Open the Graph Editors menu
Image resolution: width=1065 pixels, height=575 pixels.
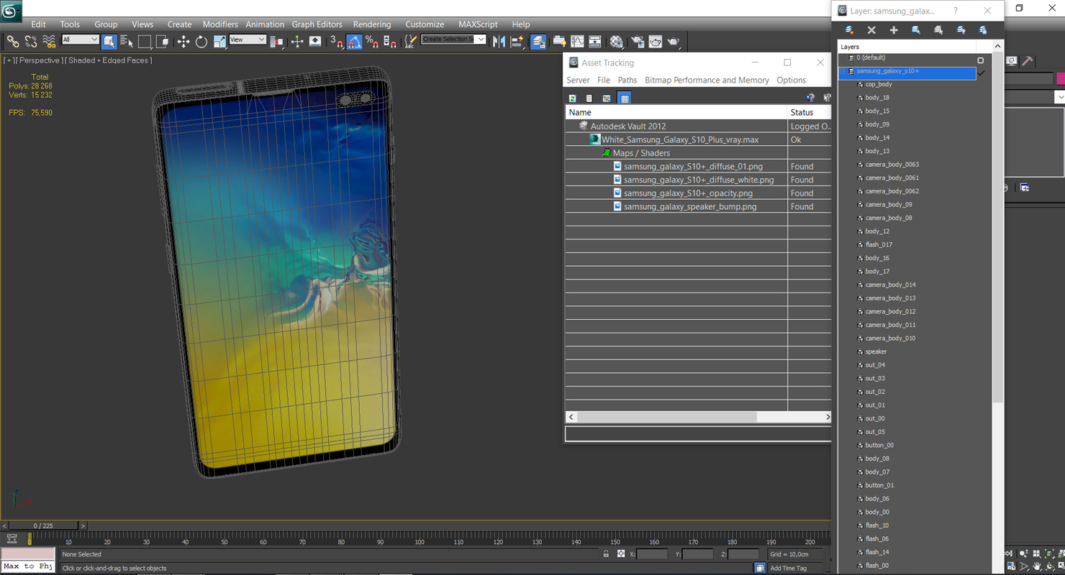point(317,24)
